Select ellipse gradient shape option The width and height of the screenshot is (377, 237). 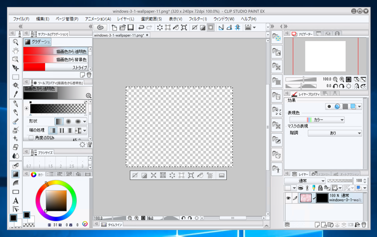(78, 121)
